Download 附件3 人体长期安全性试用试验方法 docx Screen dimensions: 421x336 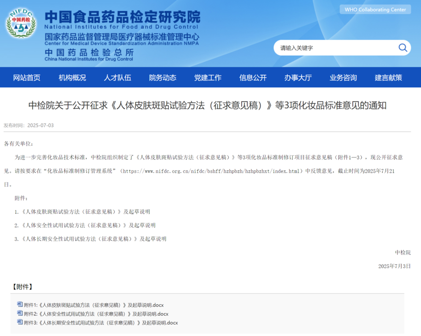click(x=101, y=322)
